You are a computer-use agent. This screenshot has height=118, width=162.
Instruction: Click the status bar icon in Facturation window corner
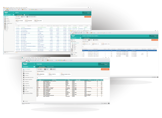coord(158,77)
